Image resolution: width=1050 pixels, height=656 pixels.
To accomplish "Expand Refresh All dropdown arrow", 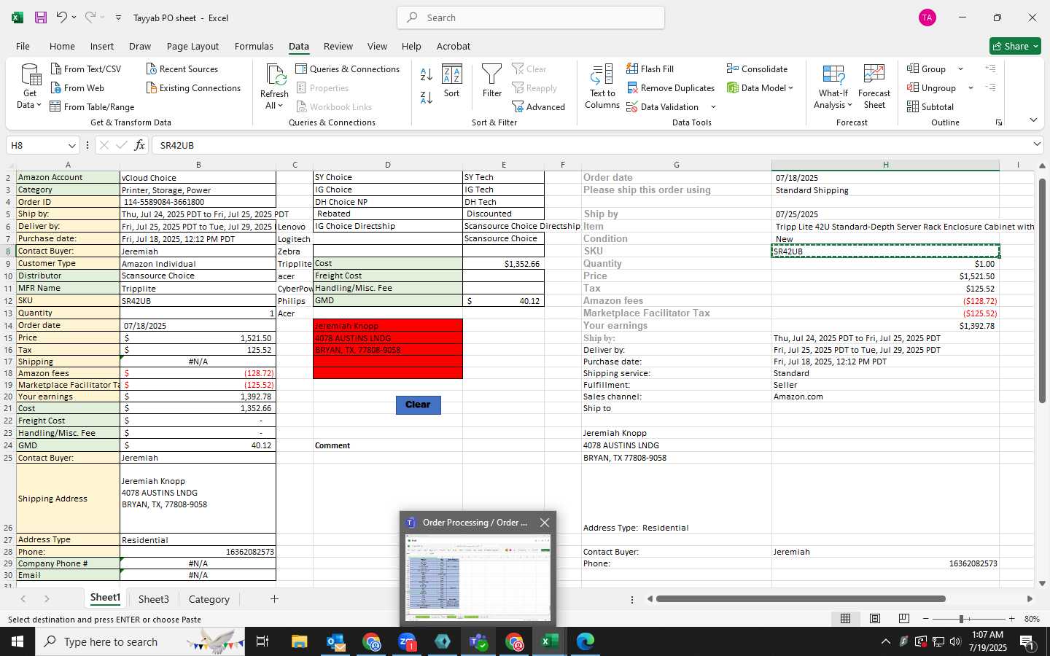I will pos(281,106).
